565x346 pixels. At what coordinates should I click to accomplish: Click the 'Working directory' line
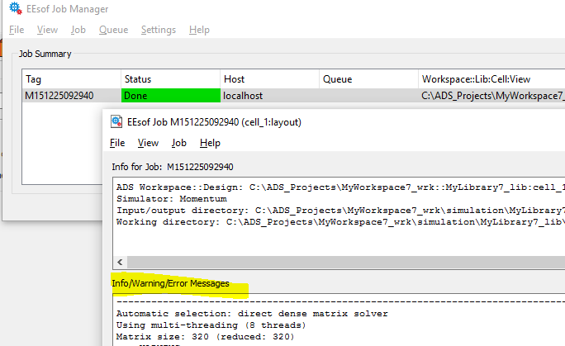pyautogui.click(x=340, y=222)
